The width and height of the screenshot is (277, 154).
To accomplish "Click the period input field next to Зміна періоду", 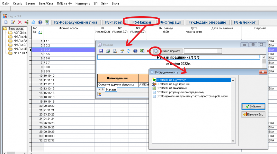I will pyautogui.click(x=200, y=51).
